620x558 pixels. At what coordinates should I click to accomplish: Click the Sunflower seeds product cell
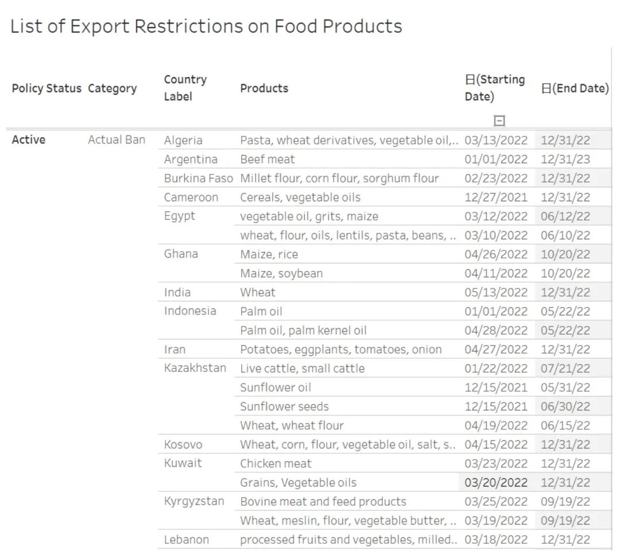(x=284, y=406)
